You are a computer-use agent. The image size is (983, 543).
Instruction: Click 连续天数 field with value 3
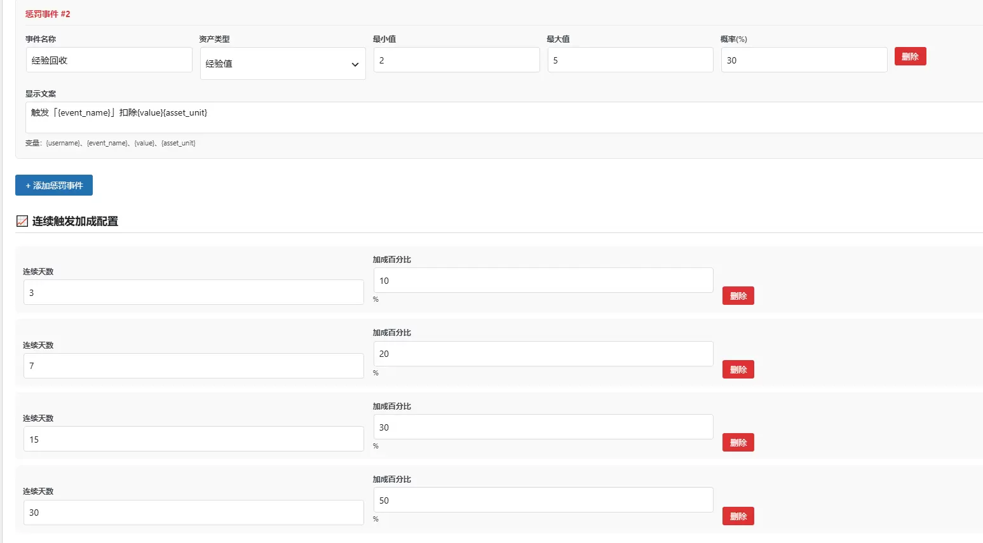click(194, 292)
